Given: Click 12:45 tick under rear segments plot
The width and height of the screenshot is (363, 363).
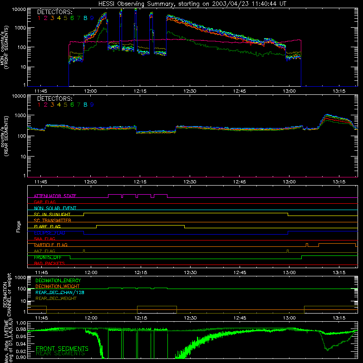Looking at the screenshot, I should [240, 182].
